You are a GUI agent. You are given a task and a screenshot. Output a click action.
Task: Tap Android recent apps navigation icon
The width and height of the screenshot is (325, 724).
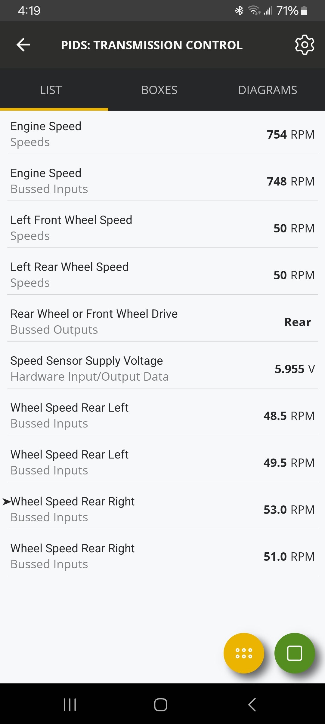(x=70, y=704)
